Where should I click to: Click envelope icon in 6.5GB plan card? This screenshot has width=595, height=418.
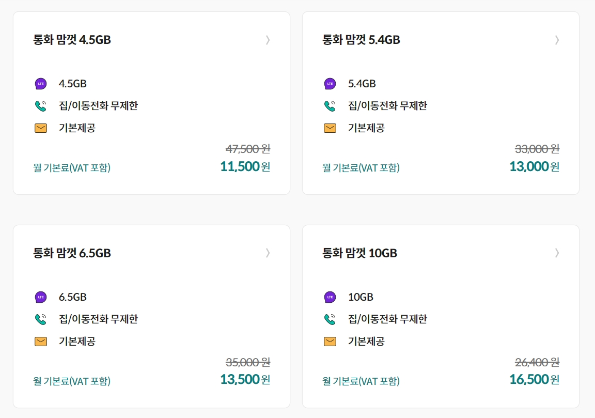(41, 342)
